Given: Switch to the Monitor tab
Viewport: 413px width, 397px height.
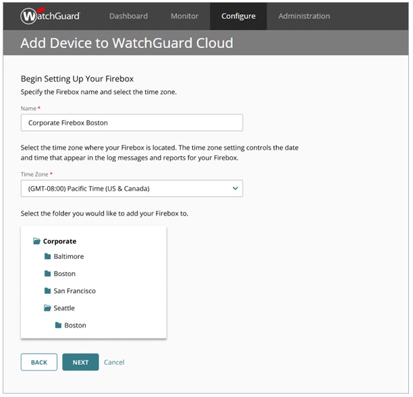Looking at the screenshot, I should 184,16.
